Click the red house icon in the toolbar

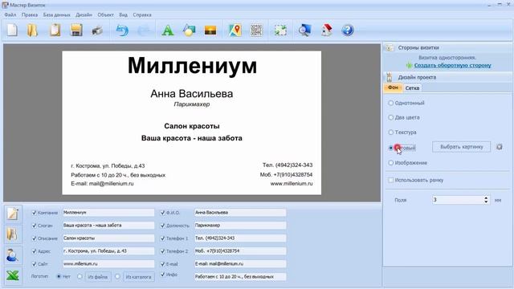(327, 31)
